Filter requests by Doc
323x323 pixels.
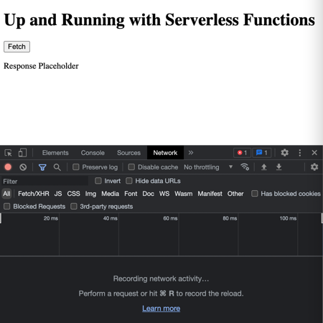point(149,194)
